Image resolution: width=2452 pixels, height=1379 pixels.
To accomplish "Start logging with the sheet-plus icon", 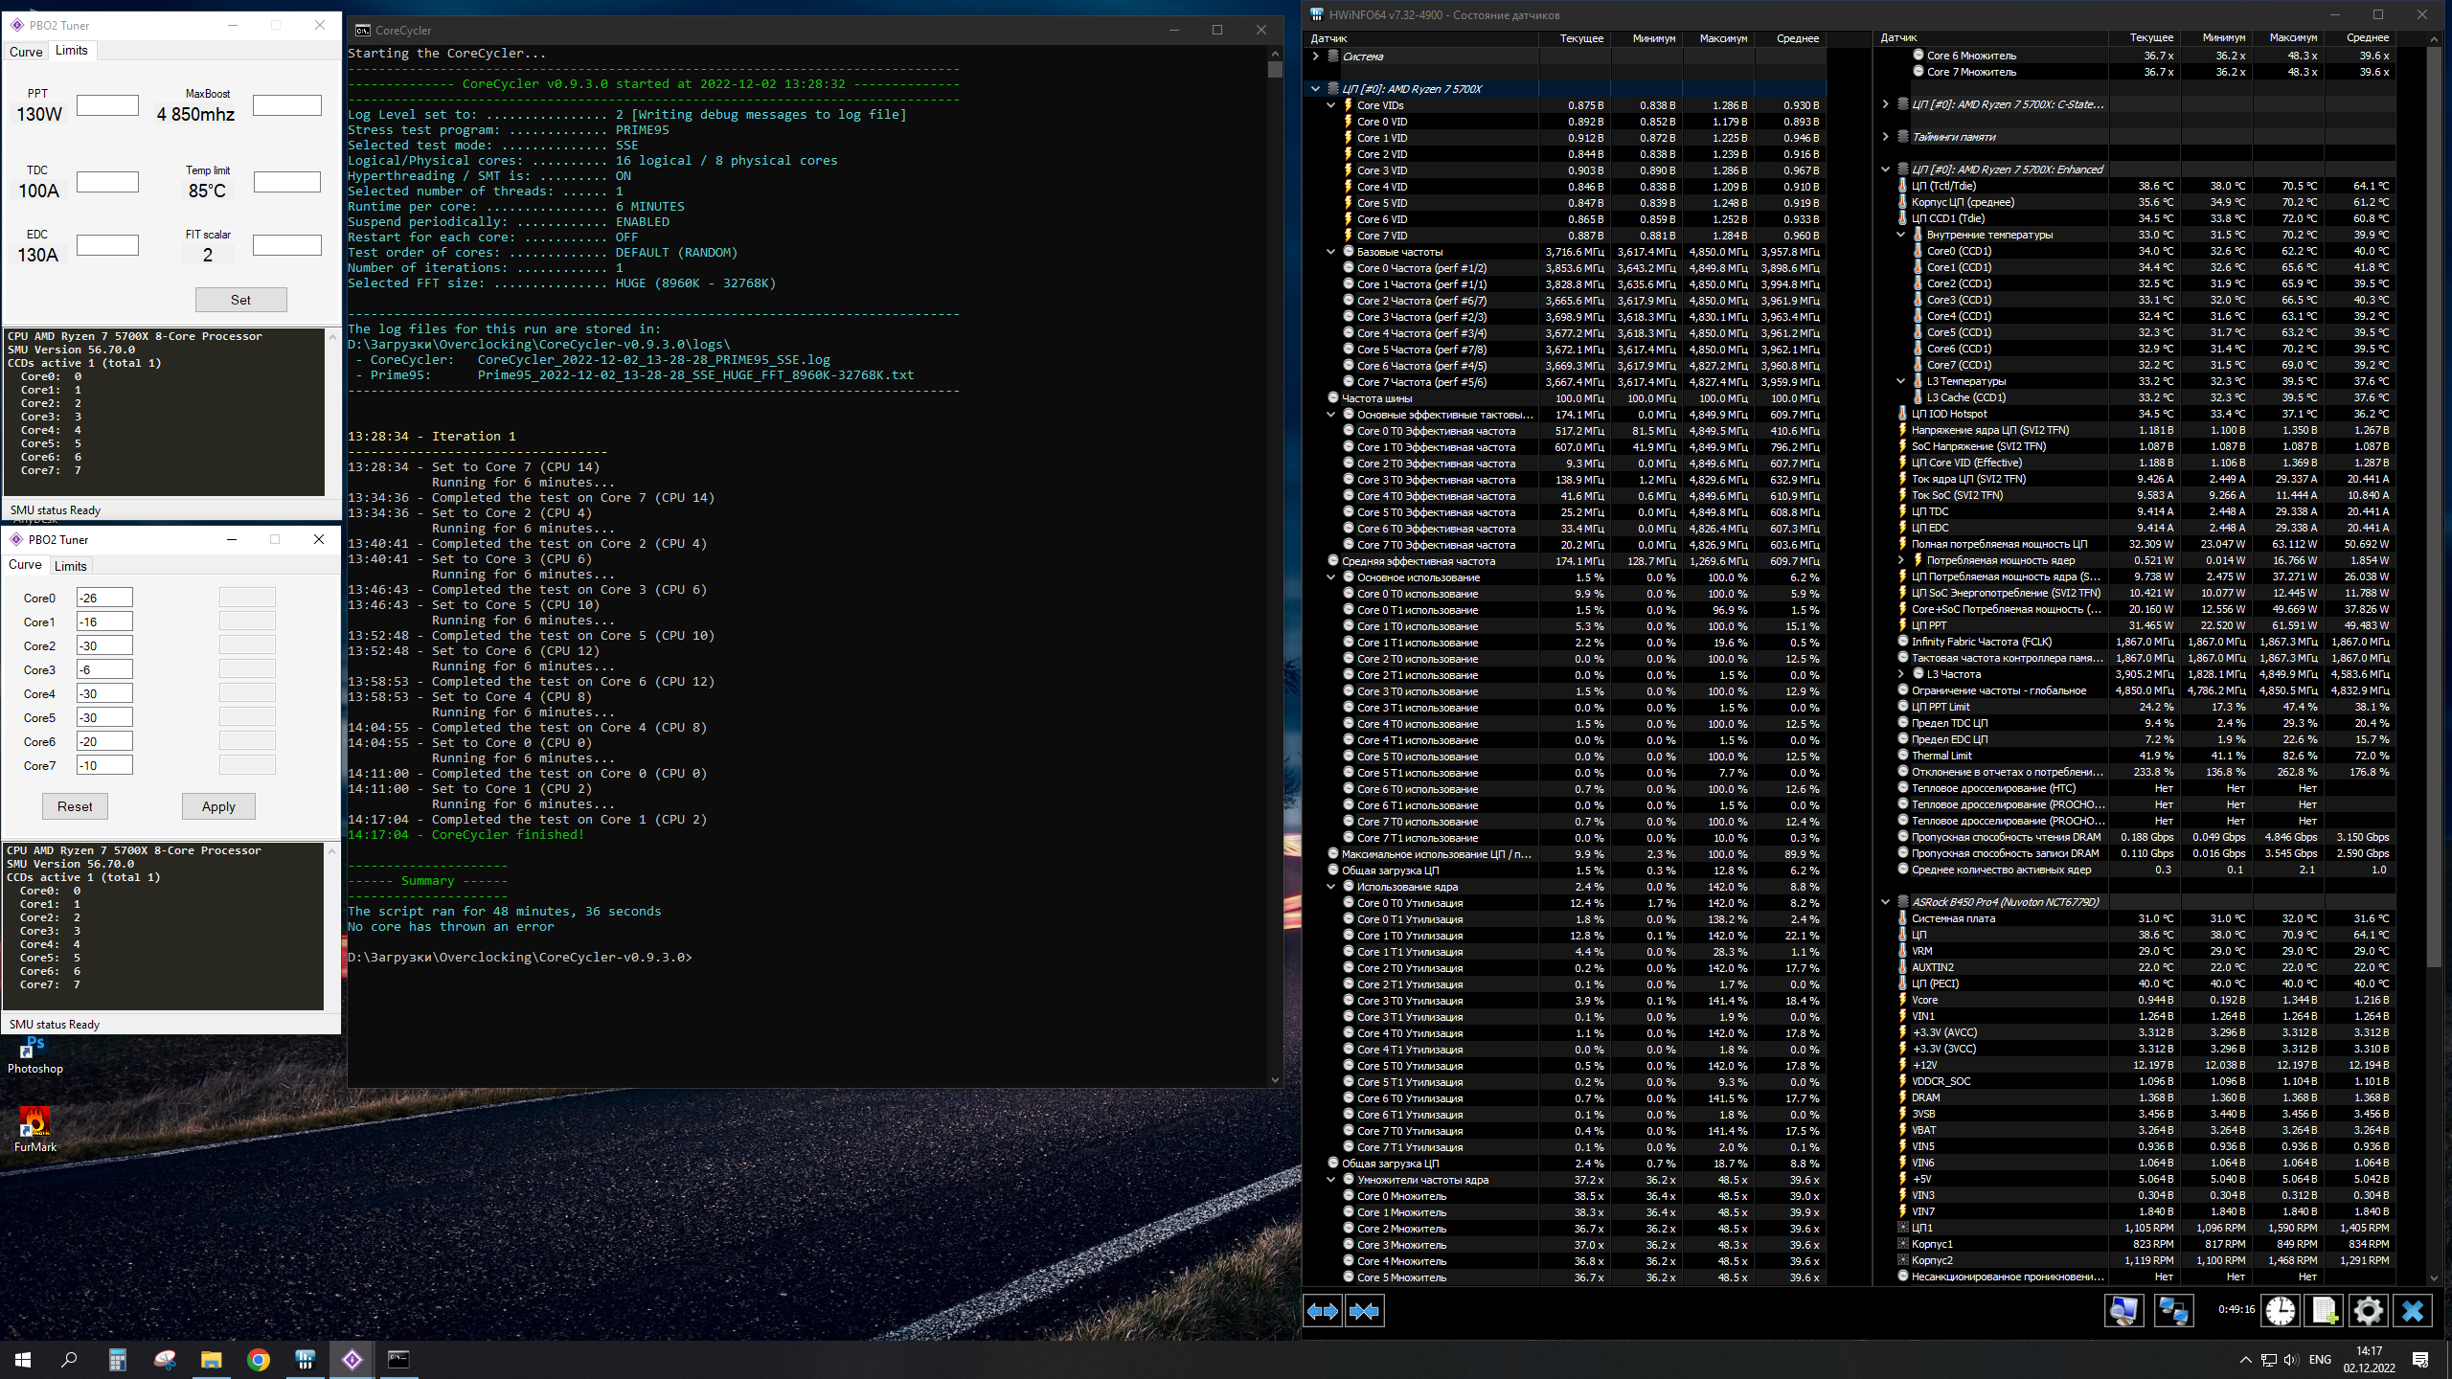I will 2324,1311.
